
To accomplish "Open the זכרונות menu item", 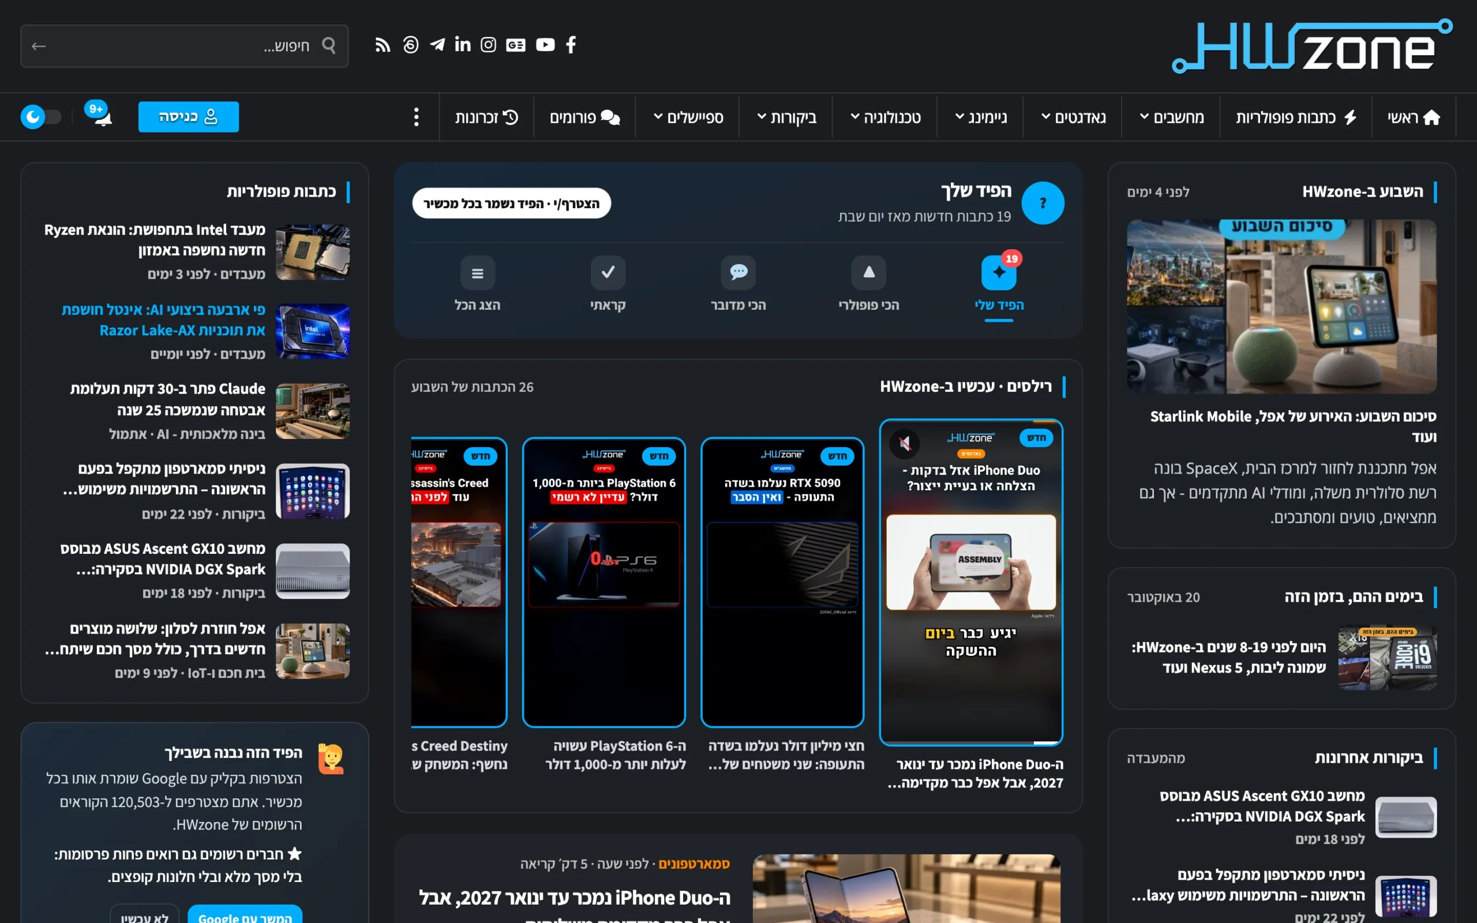I will 486,117.
